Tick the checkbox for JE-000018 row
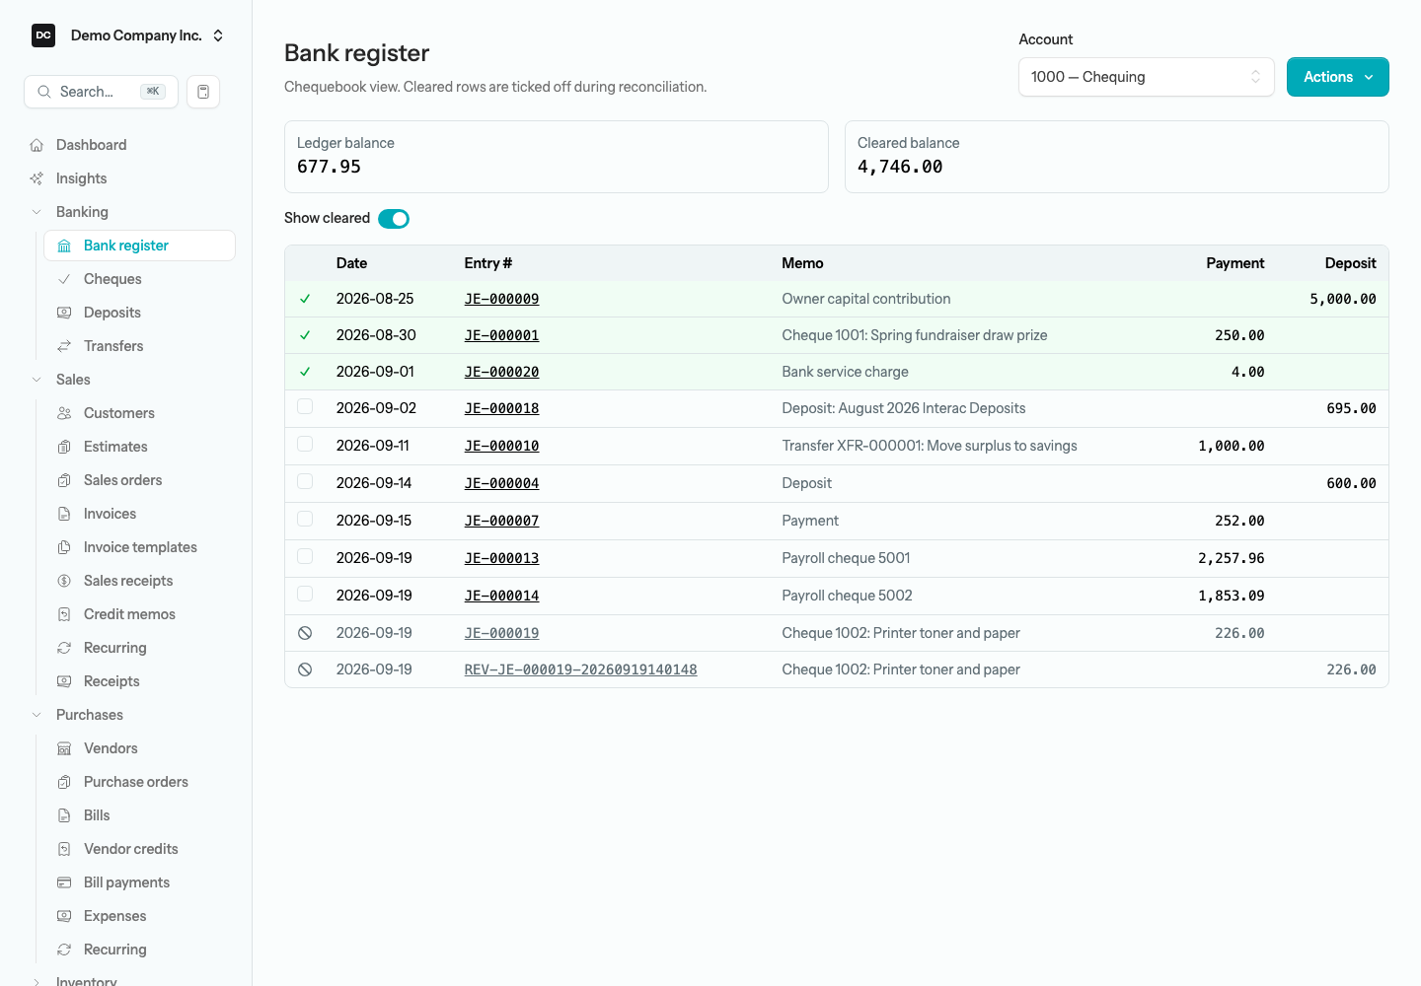Screen dimensions: 1421x986 pyautogui.click(x=305, y=407)
